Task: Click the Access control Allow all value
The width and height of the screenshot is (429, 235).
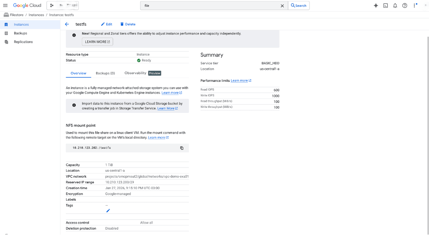Action: tap(146, 223)
